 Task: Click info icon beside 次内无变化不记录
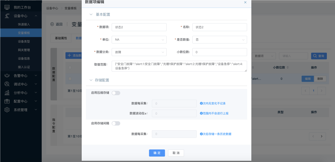(201, 104)
